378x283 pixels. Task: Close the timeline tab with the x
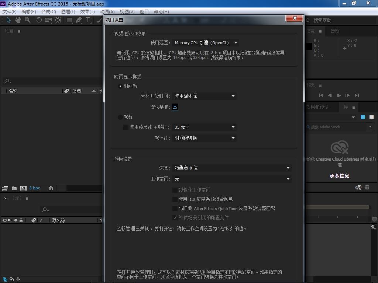5,198
